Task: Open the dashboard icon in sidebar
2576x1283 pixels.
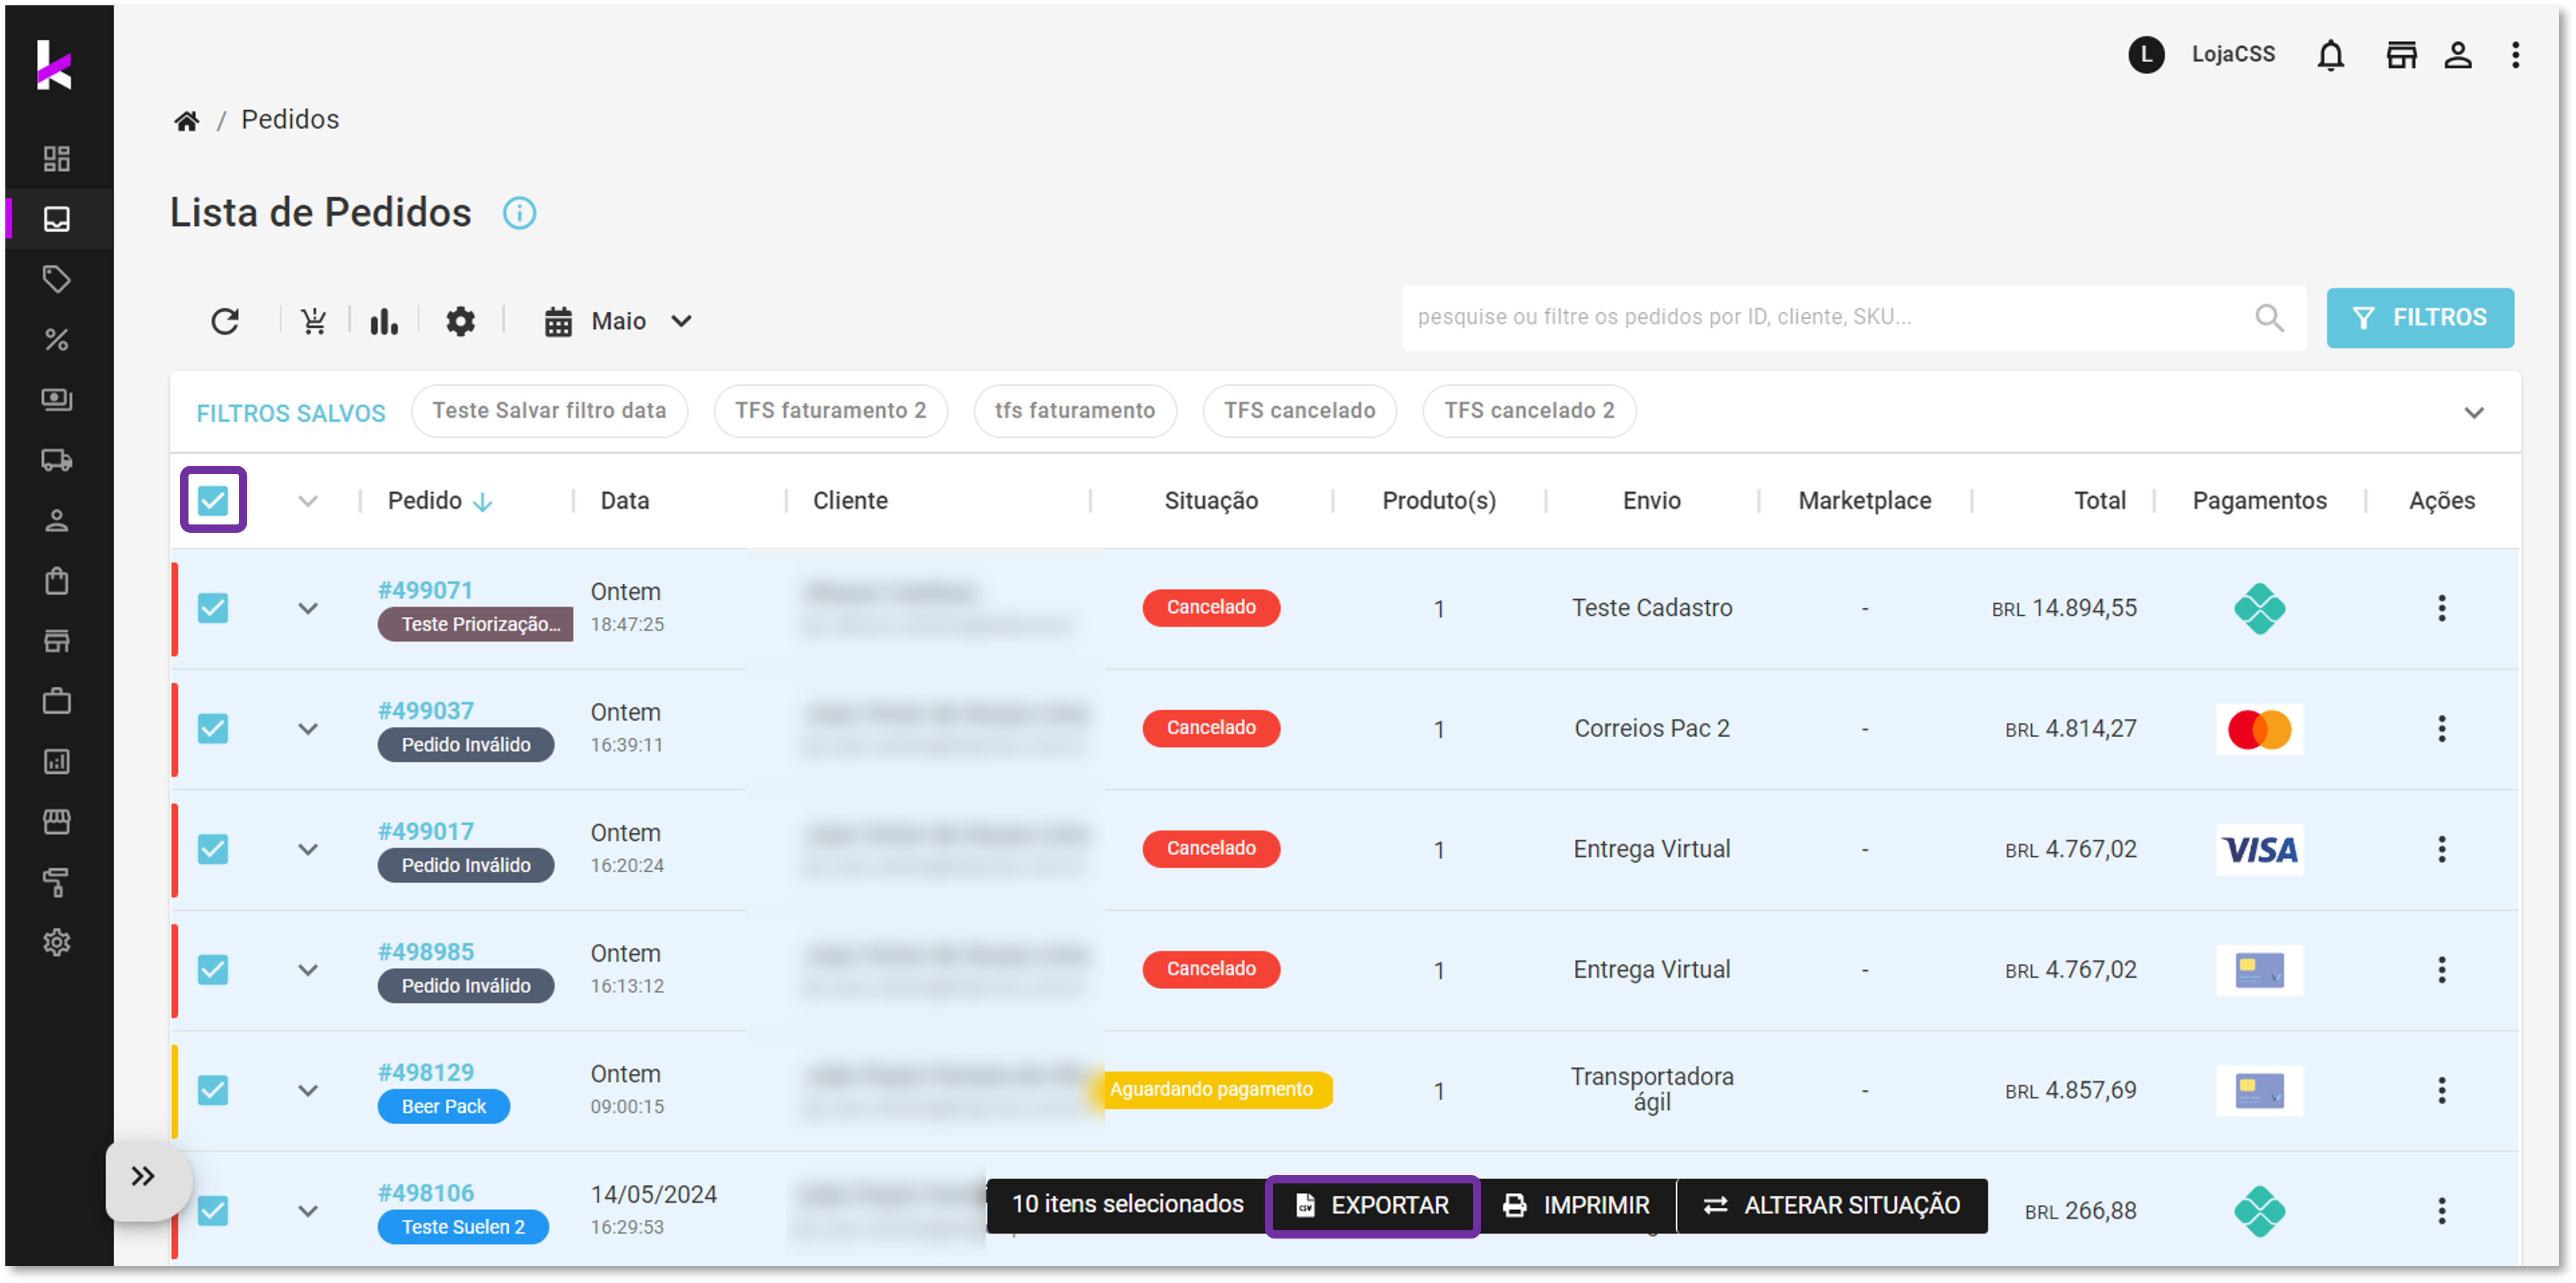Action: tap(57, 159)
